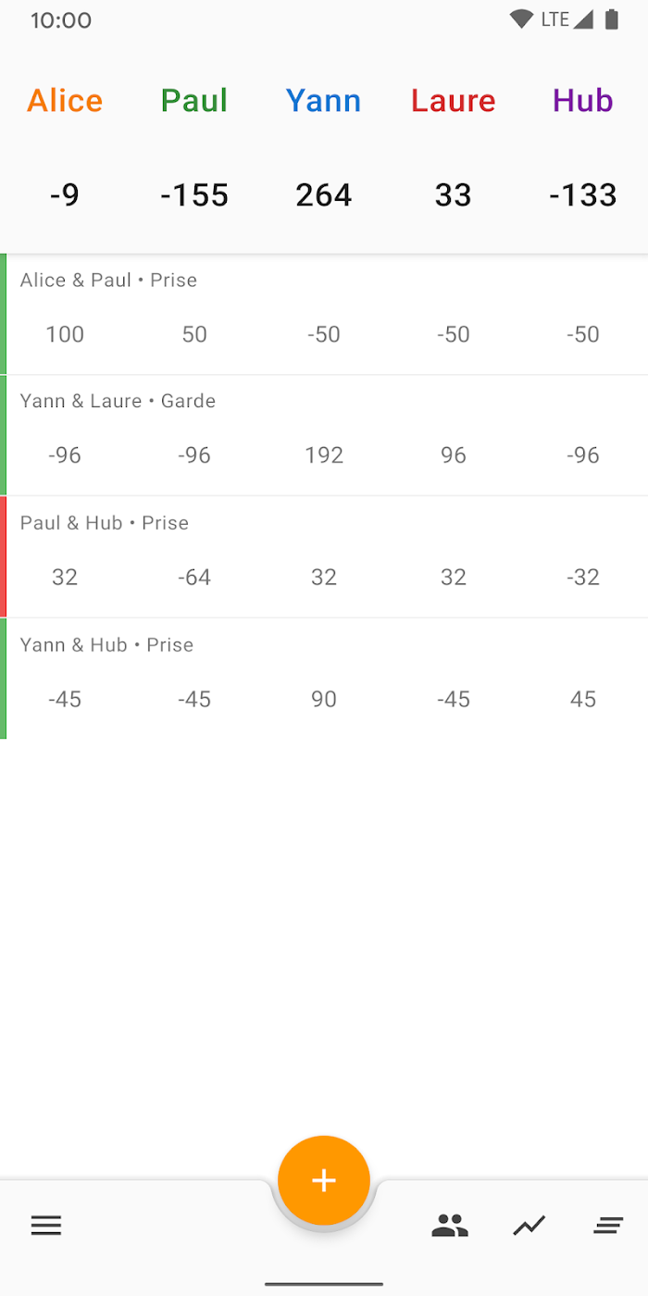Select player name Yann

324,100
